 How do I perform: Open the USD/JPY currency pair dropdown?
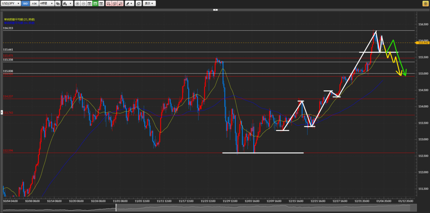(10, 3)
